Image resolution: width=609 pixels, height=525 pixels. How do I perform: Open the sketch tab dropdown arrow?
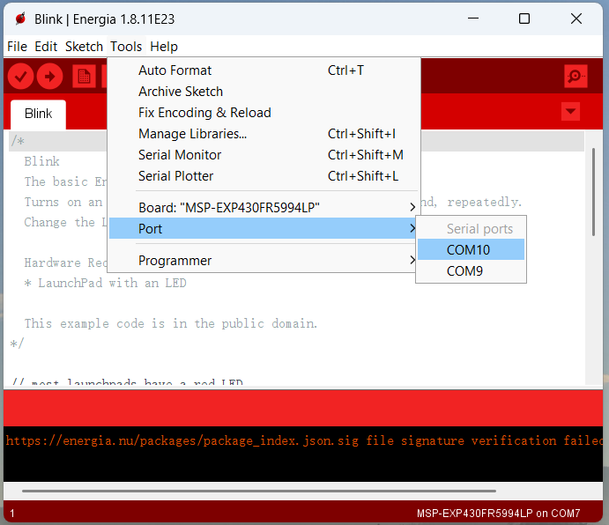click(x=571, y=112)
